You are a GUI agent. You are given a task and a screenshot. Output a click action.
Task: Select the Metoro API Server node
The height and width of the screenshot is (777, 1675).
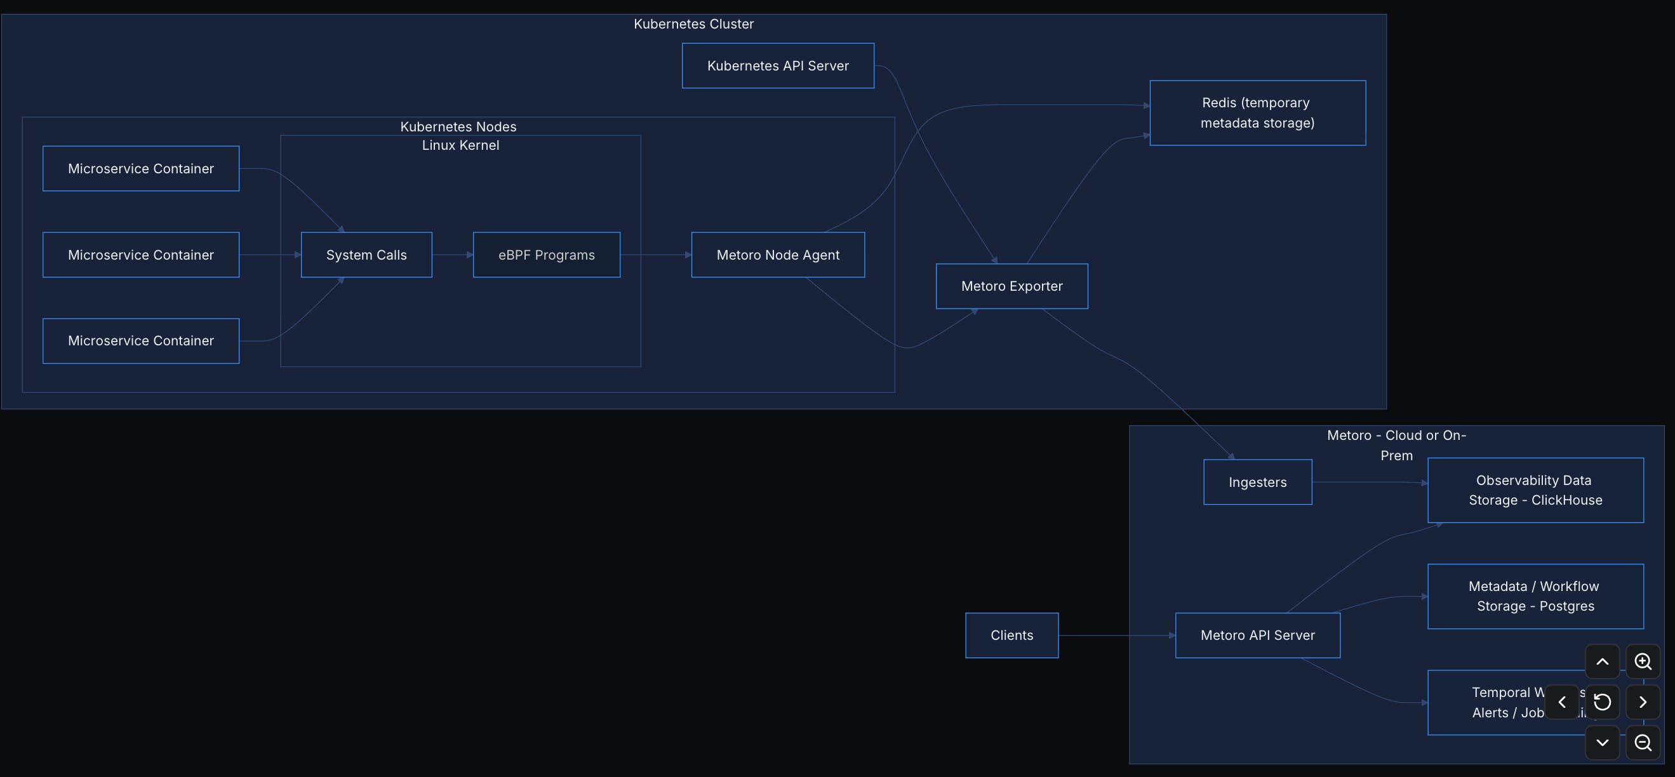[1257, 635]
